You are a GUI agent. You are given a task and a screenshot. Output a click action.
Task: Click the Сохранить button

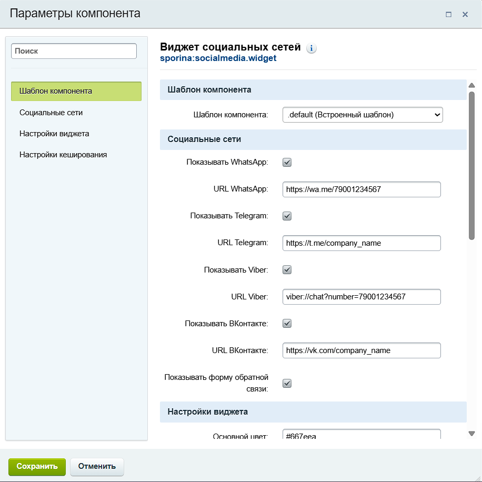37,466
